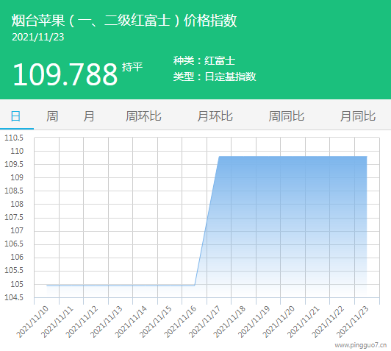Click the 2021/11/23 x-axis label

tap(353, 322)
